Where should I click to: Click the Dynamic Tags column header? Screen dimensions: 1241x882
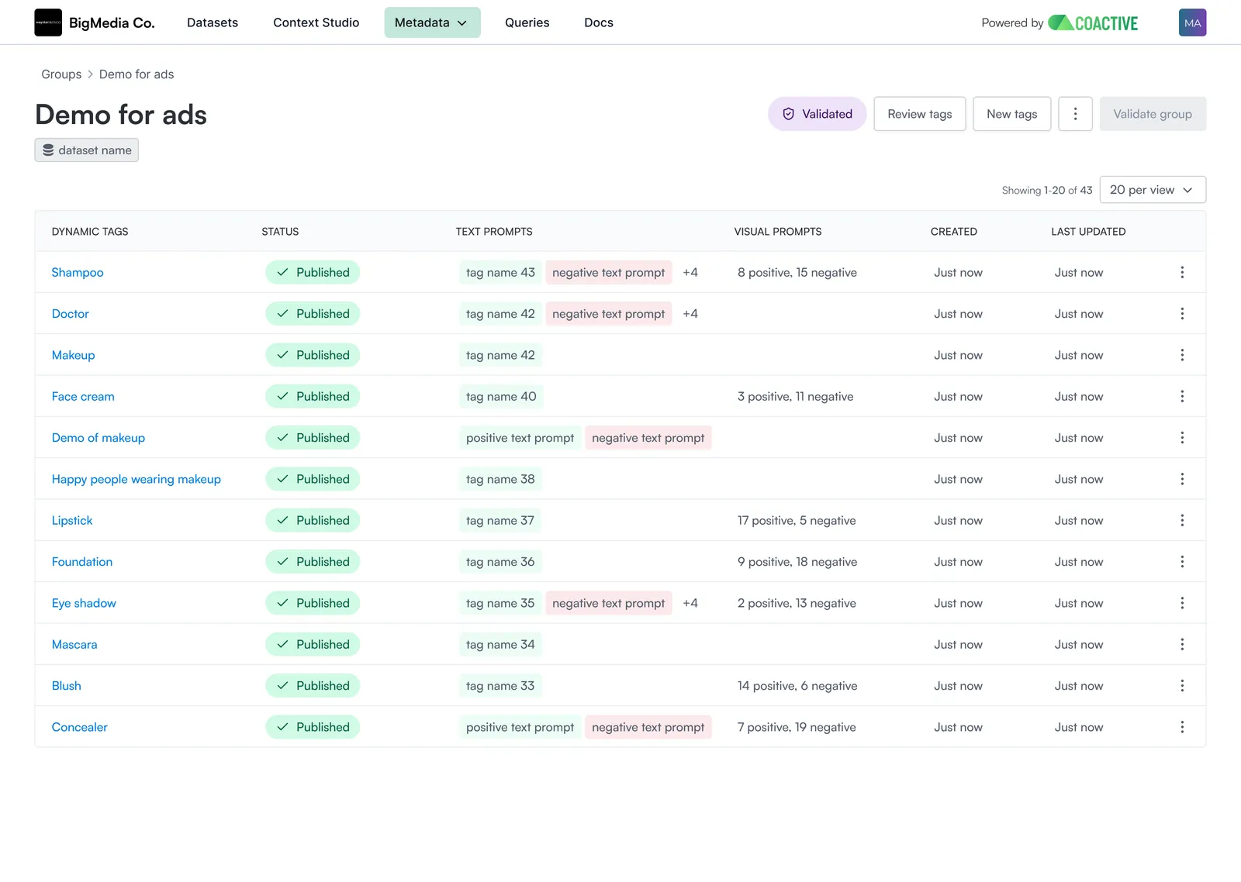pos(90,232)
